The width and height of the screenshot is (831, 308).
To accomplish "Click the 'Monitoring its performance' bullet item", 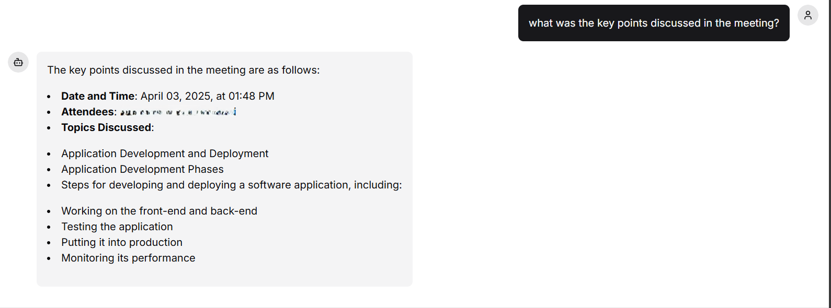I will [x=128, y=258].
